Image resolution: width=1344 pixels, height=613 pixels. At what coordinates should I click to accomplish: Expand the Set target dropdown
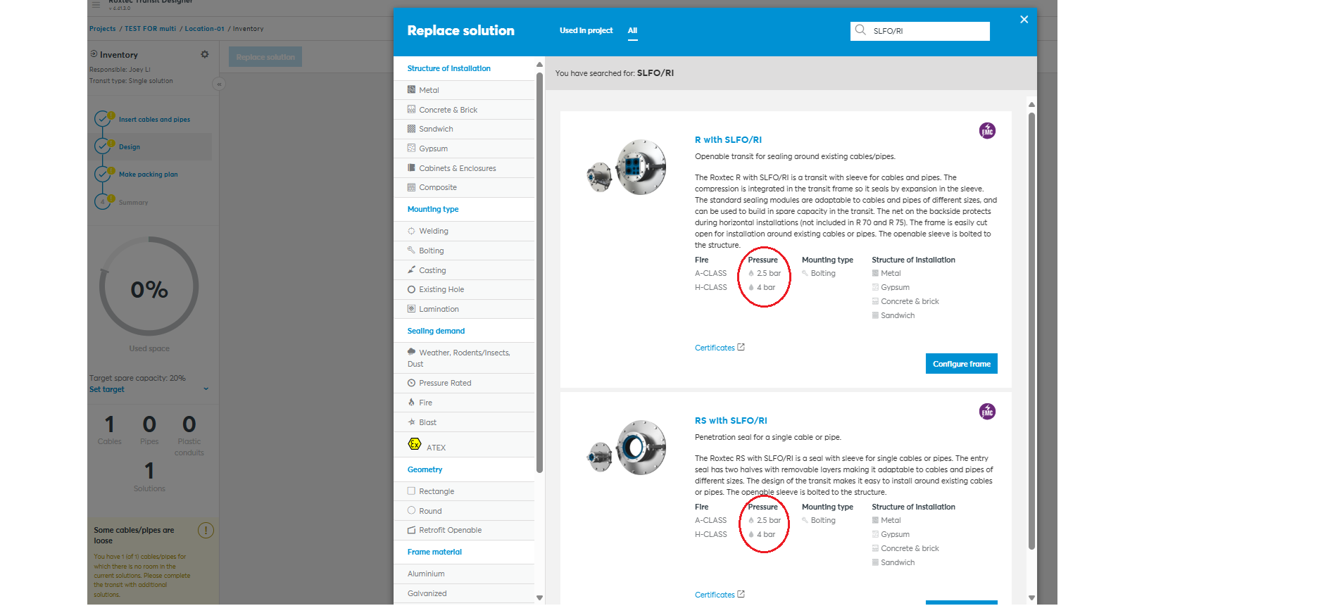coord(206,389)
